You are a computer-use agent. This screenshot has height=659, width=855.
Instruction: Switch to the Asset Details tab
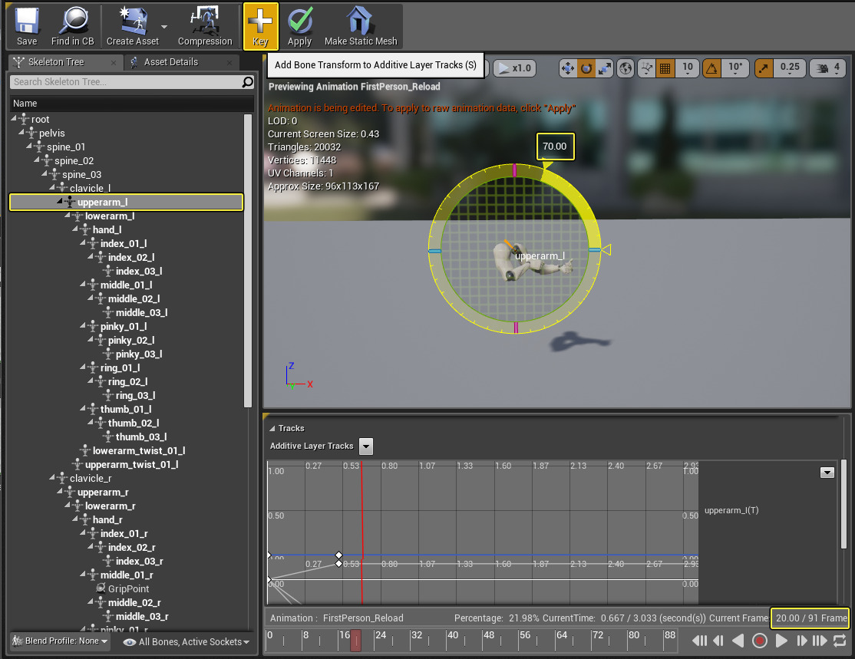[170, 62]
